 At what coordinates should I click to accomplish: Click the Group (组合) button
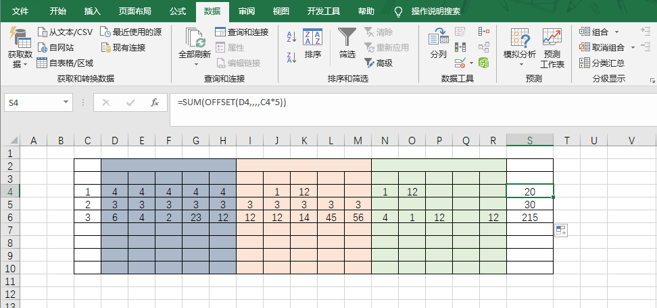594,32
